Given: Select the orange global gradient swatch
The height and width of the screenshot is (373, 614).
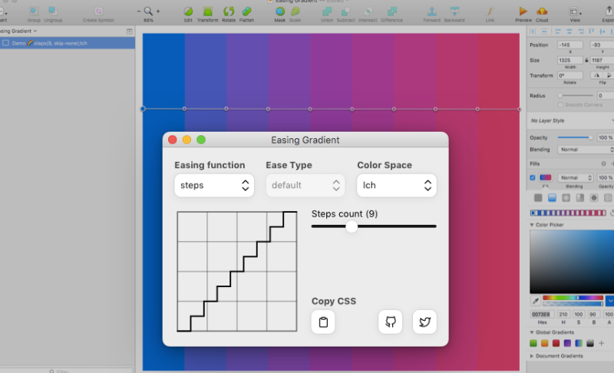Looking at the screenshot, I should point(545,343).
